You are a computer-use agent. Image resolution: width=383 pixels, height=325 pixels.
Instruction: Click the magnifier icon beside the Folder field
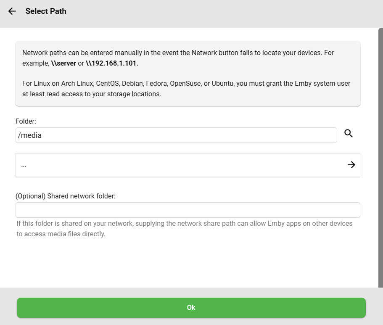(349, 134)
